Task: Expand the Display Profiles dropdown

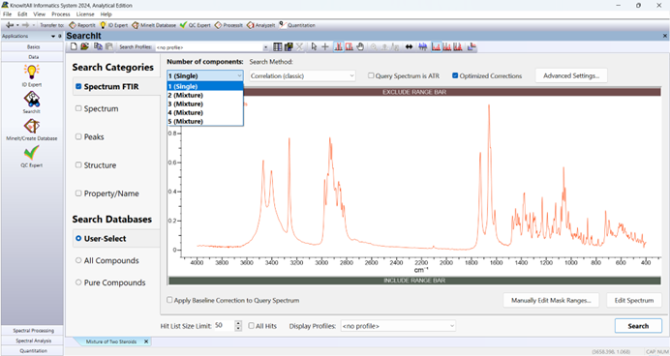Action: pos(398,326)
